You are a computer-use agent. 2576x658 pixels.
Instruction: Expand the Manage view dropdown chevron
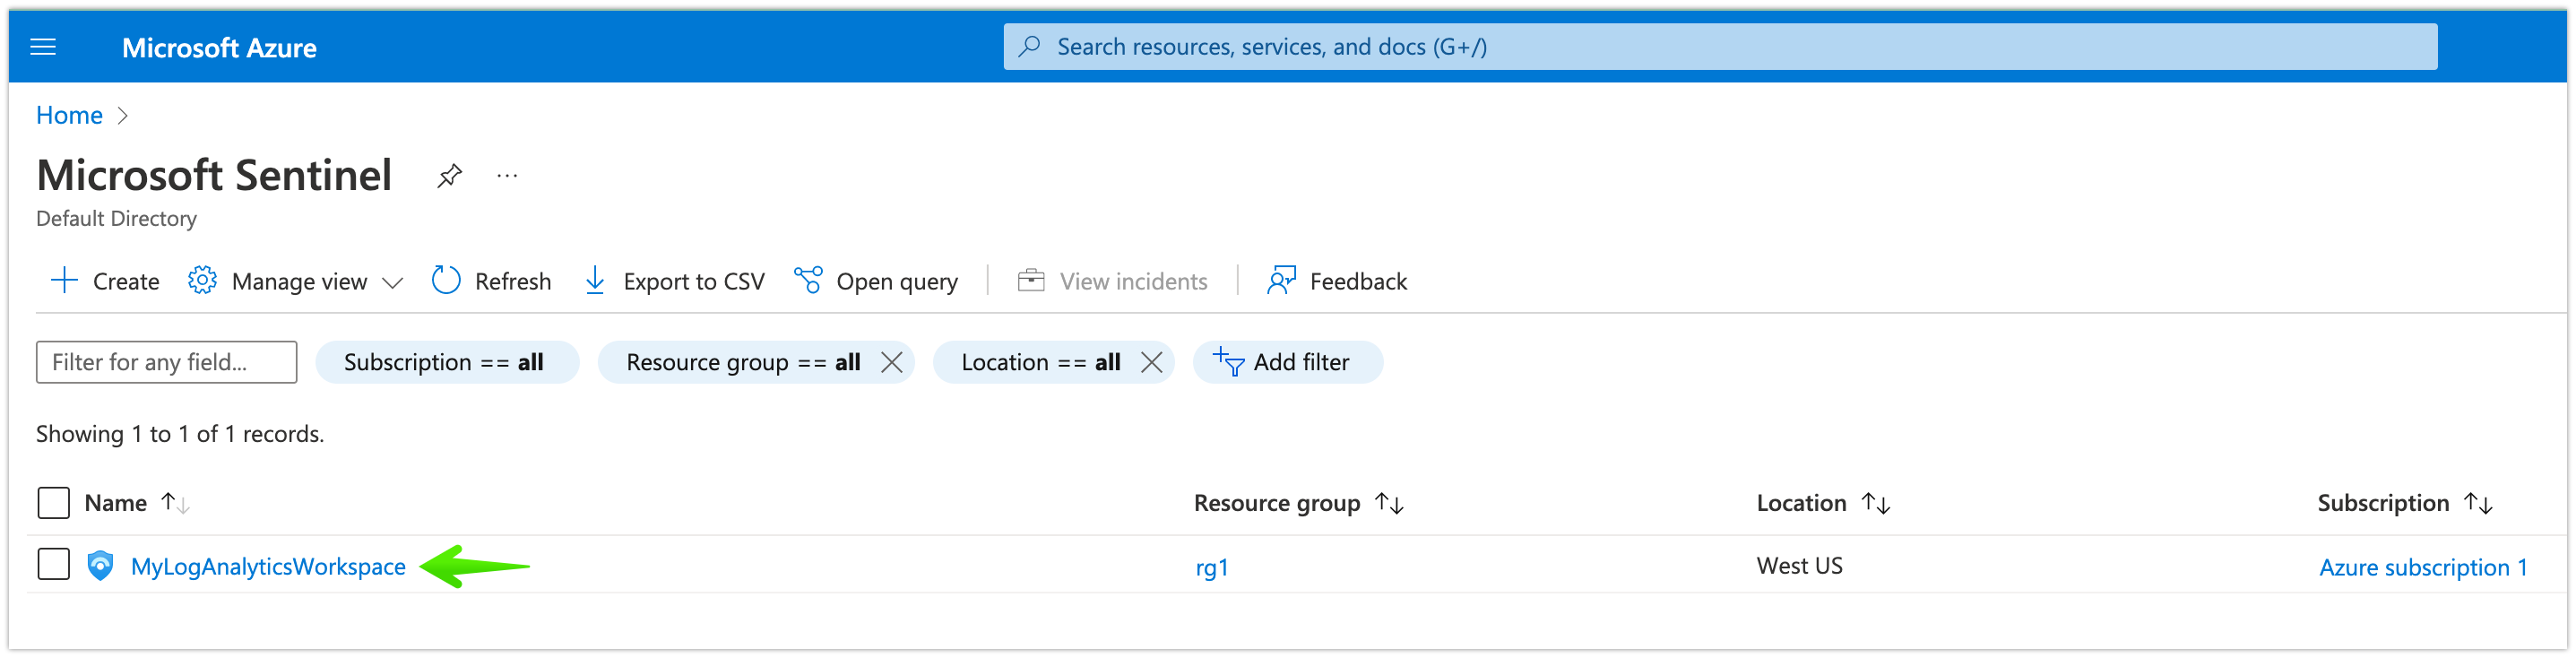[x=393, y=283]
